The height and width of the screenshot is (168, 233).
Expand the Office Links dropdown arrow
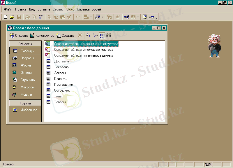[x=91, y=17]
